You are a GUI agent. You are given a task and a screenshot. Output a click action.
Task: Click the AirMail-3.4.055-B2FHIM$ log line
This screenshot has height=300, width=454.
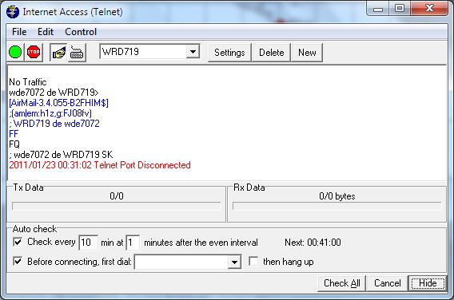click(x=59, y=103)
